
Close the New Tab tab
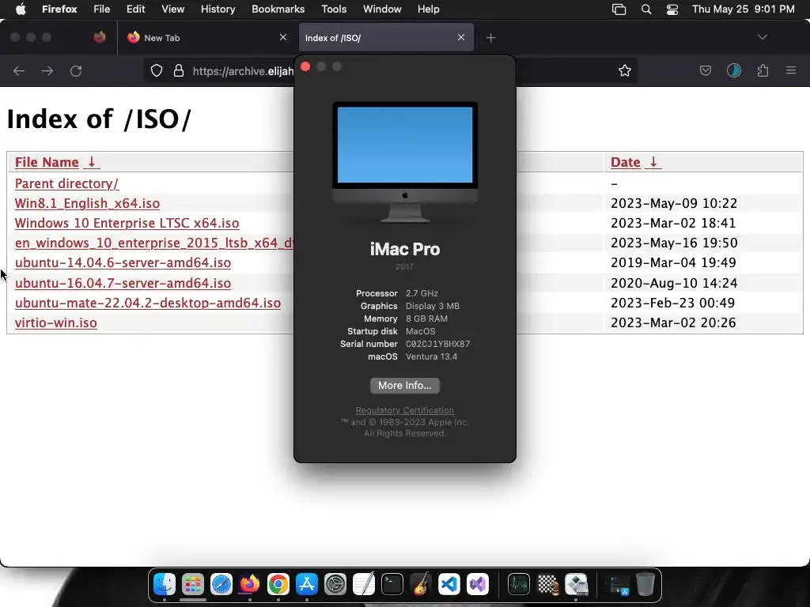coord(283,37)
